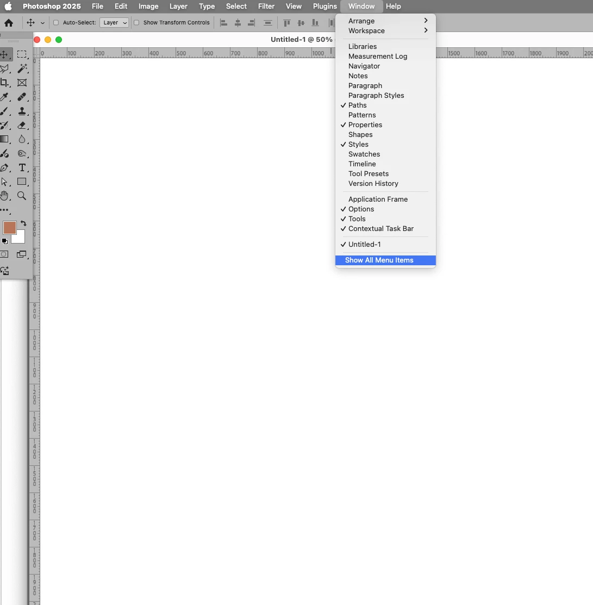Select the Hand tool

pyautogui.click(x=4, y=196)
